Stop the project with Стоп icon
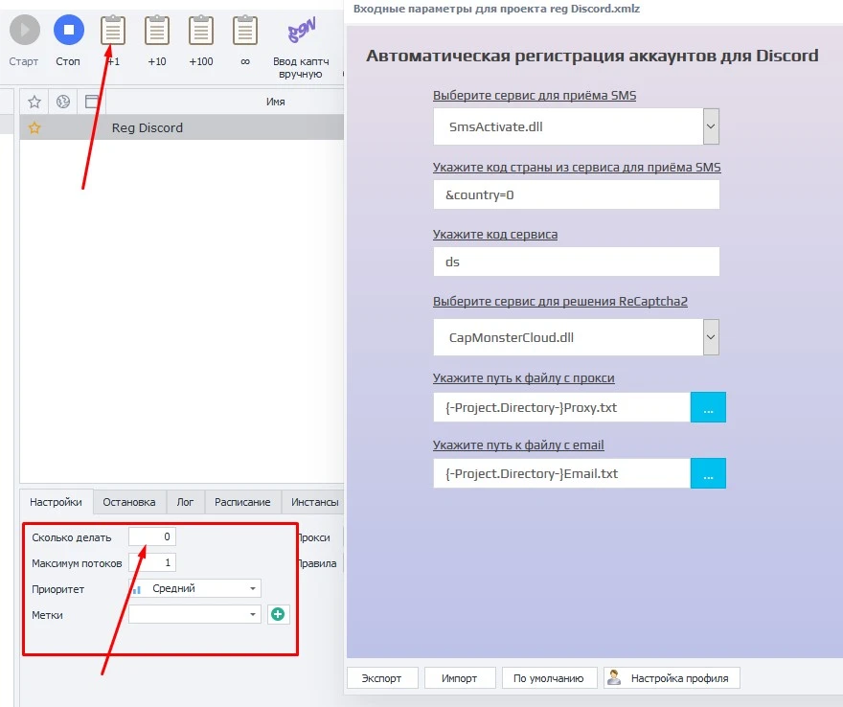 69,30
